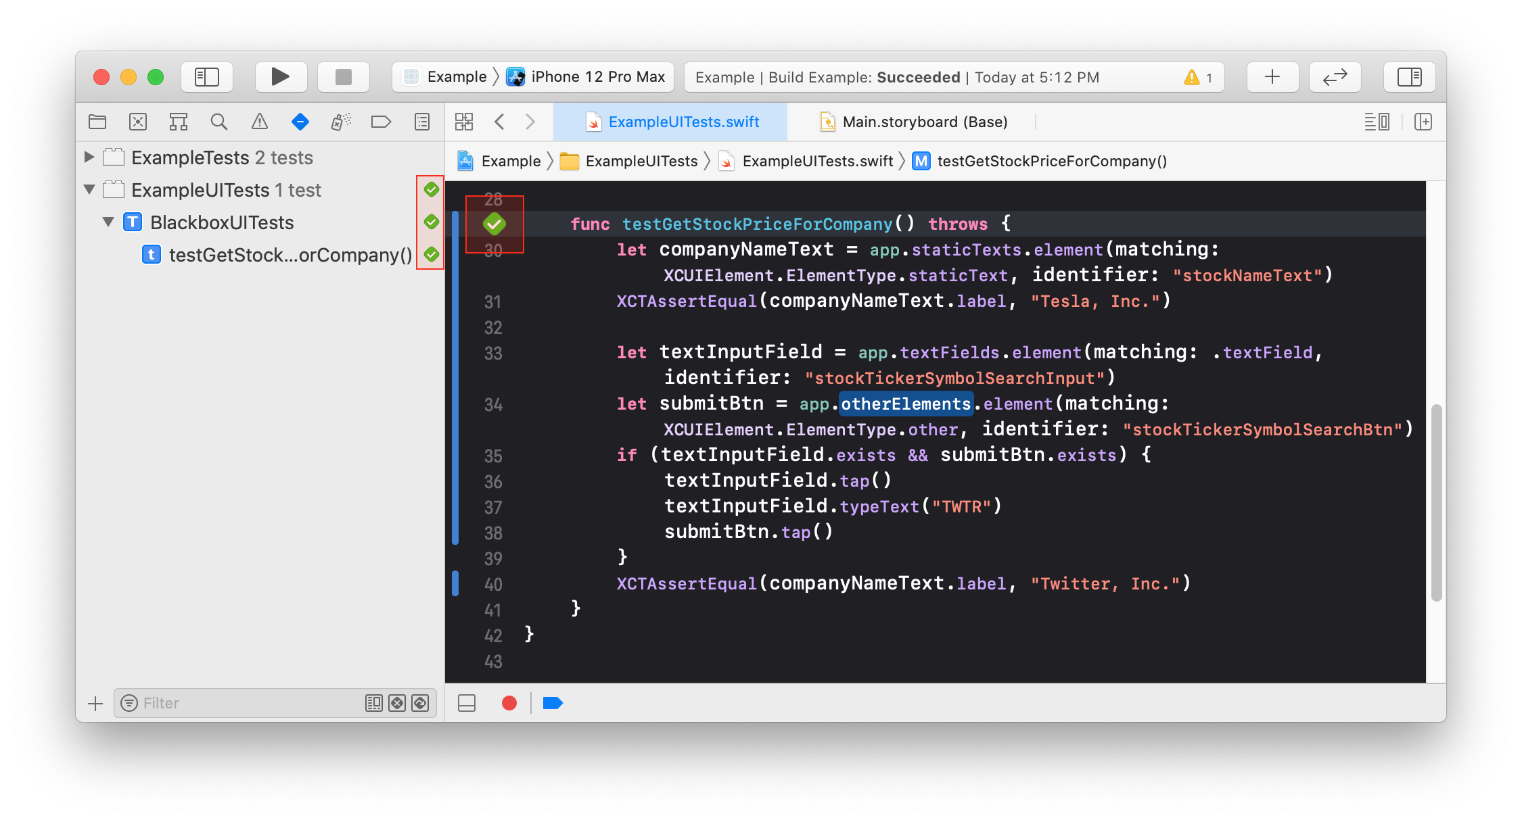Screen dimensions: 1522x822
Task: Show the Project navigator folder icon
Action: click(x=97, y=122)
